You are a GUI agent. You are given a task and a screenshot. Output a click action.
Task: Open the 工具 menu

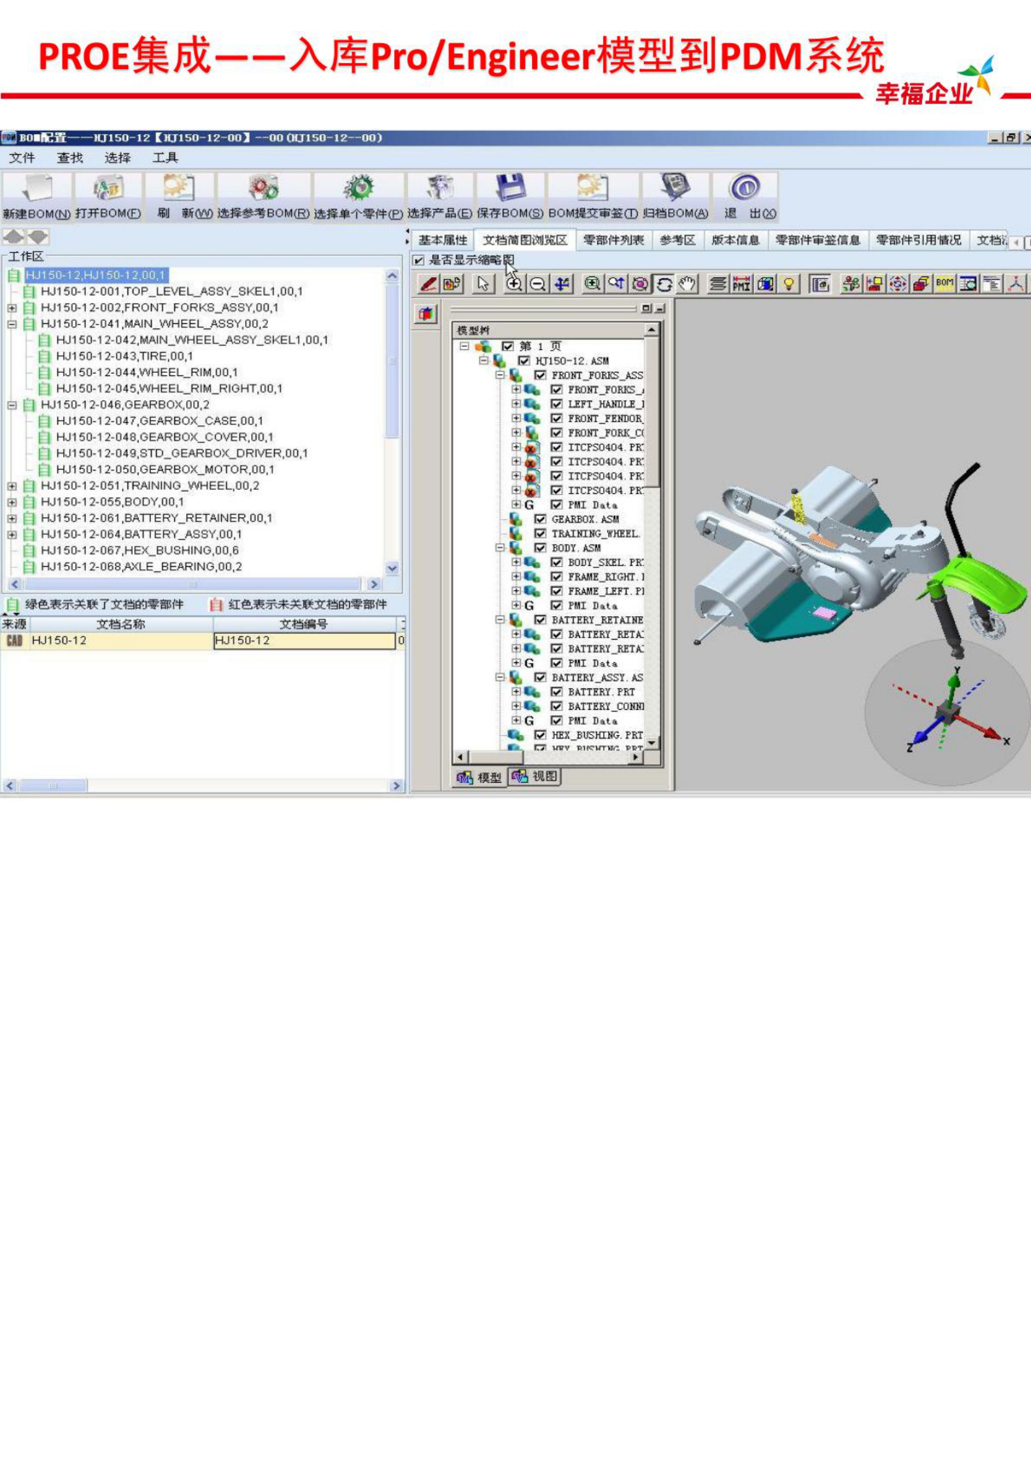165,158
